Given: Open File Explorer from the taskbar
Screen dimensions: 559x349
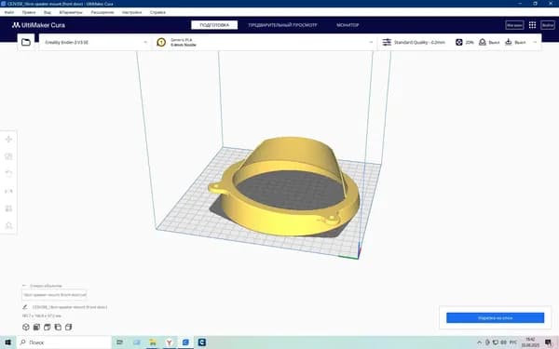Looking at the screenshot, I should pyautogui.click(x=153, y=342).
